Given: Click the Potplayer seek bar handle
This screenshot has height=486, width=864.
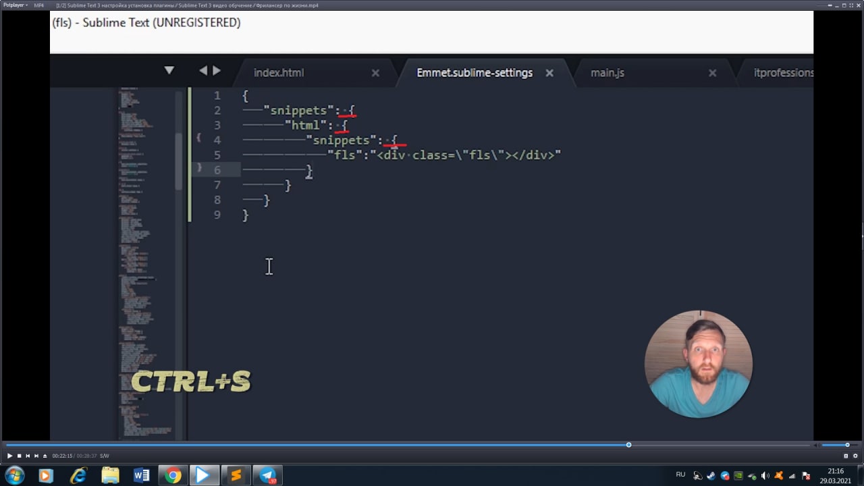Looking at the screenshot, I should click(628, 445).
